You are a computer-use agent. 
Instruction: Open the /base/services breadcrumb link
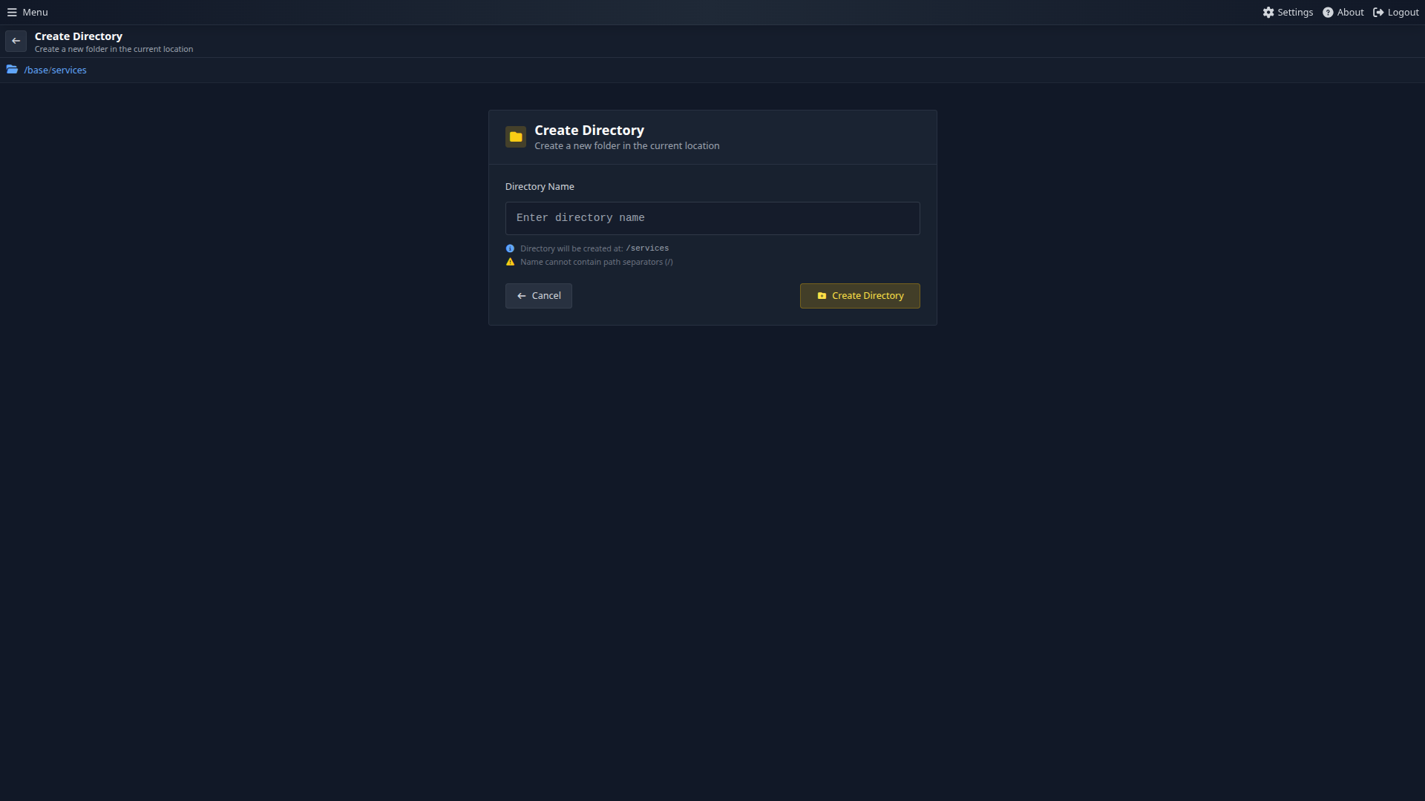(x=54, y=69)
